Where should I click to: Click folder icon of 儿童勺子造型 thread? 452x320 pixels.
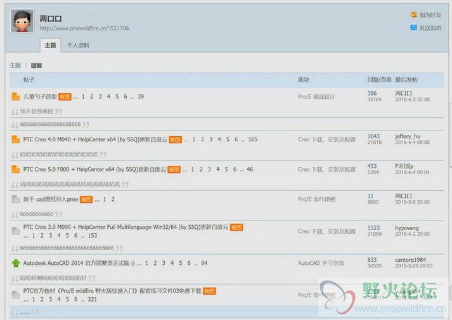click(16, 96)
